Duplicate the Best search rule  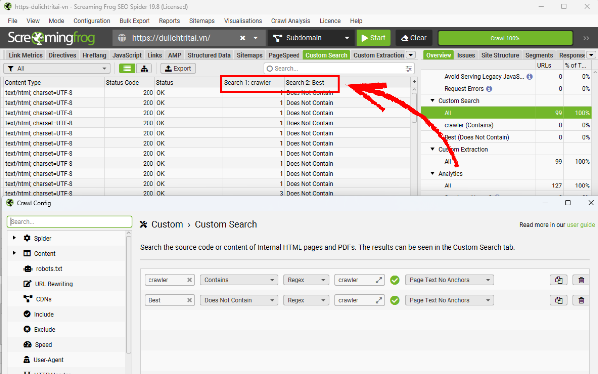[559, 300]
